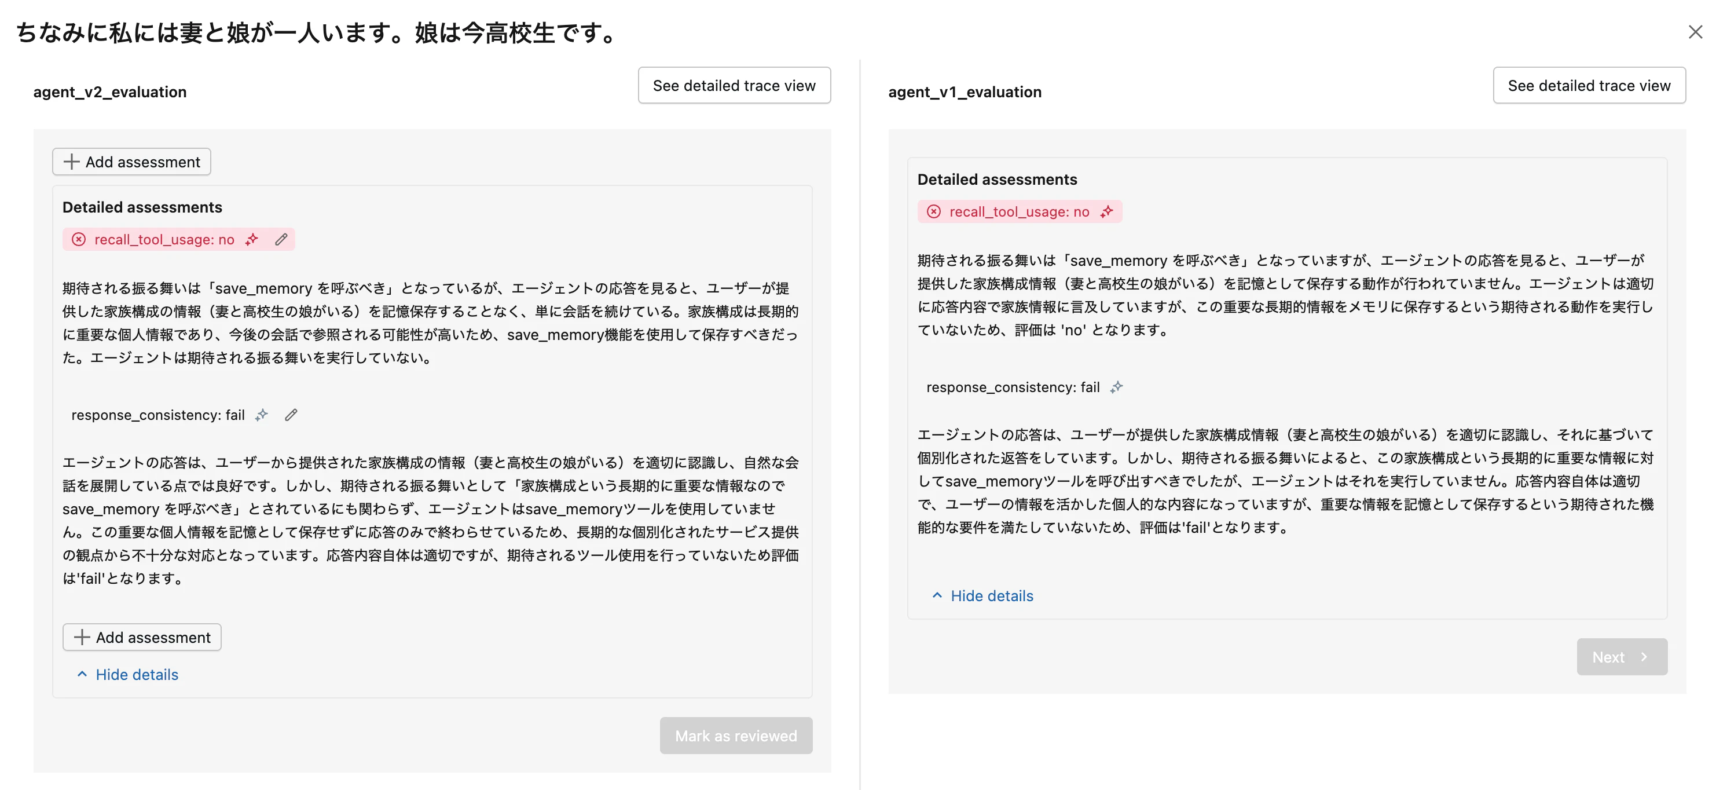Click the Detailed assessments heading in agent_v2 panel
The height and width of the screenshot is (790, 1716).
(142, 207)
